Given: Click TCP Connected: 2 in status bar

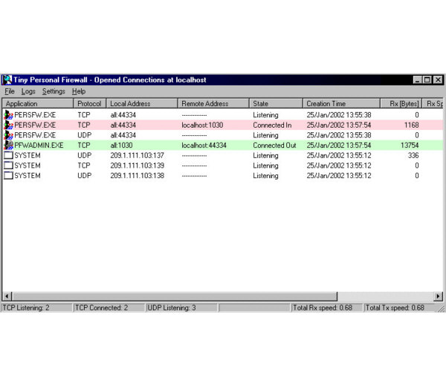Looking at the screenshot, I should (x=109, y=307).
